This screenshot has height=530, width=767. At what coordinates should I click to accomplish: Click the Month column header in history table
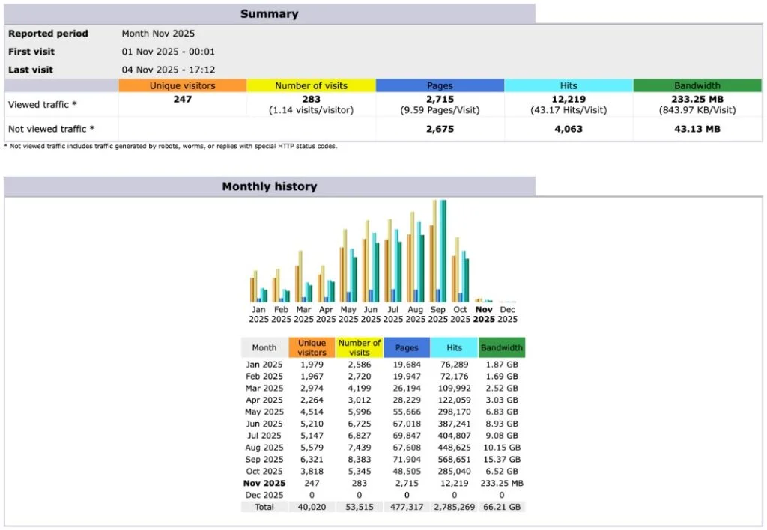coord(264,347)
